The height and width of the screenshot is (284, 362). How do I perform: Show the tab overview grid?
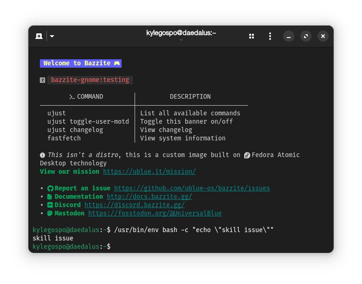coord(252,36)
